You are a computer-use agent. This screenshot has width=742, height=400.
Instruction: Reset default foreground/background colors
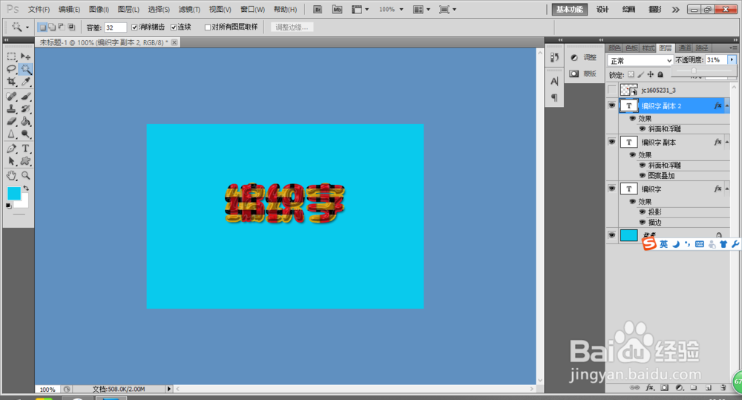[x=8, y=206]
